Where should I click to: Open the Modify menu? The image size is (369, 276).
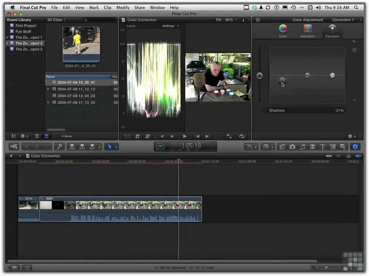123,8
